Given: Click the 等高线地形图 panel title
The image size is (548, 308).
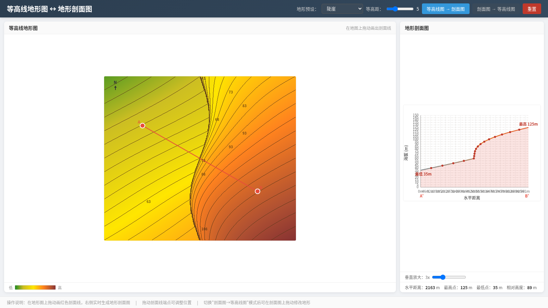Looking at the screenshot, I should [x=23, y=28].
